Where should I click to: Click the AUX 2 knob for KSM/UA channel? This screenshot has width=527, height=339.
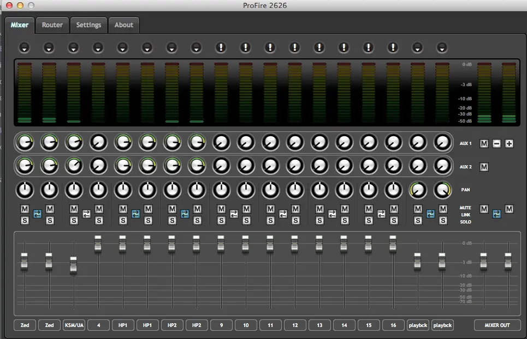[x=74, y=166]
